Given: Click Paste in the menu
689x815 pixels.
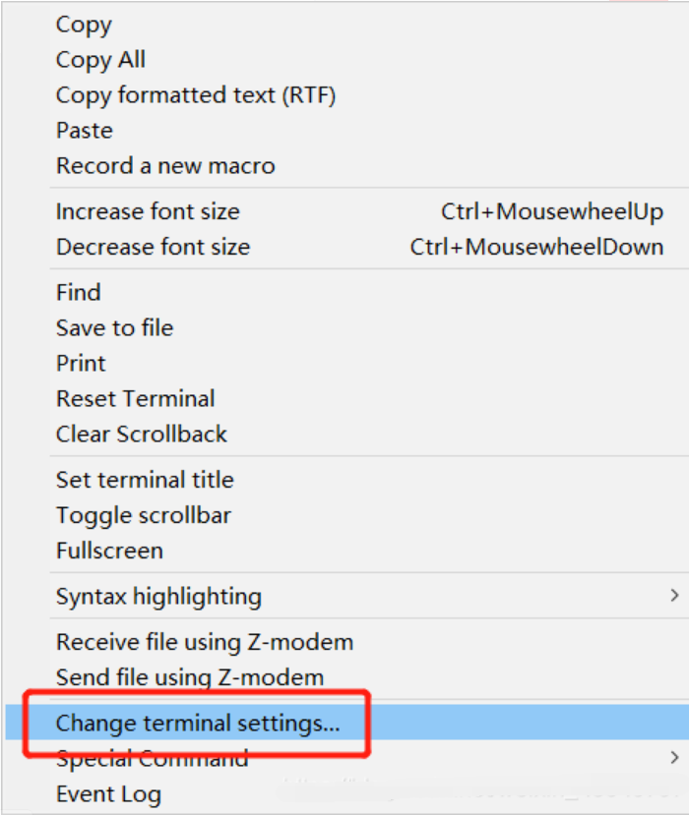Looking at the screenshot, I should (85, 131).
